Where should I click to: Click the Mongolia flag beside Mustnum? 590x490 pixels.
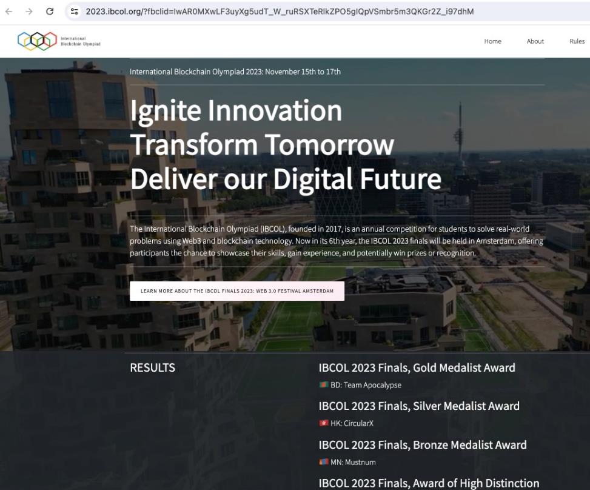pyautogui.click(x=324, y=461)
